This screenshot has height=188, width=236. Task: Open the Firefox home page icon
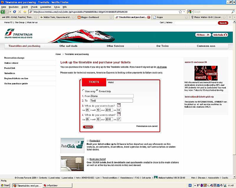tap(25, 12)
